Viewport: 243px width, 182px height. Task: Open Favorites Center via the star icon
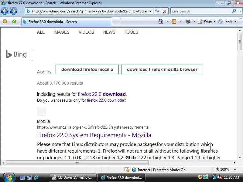pyautogui.click(x=5, y=21)
